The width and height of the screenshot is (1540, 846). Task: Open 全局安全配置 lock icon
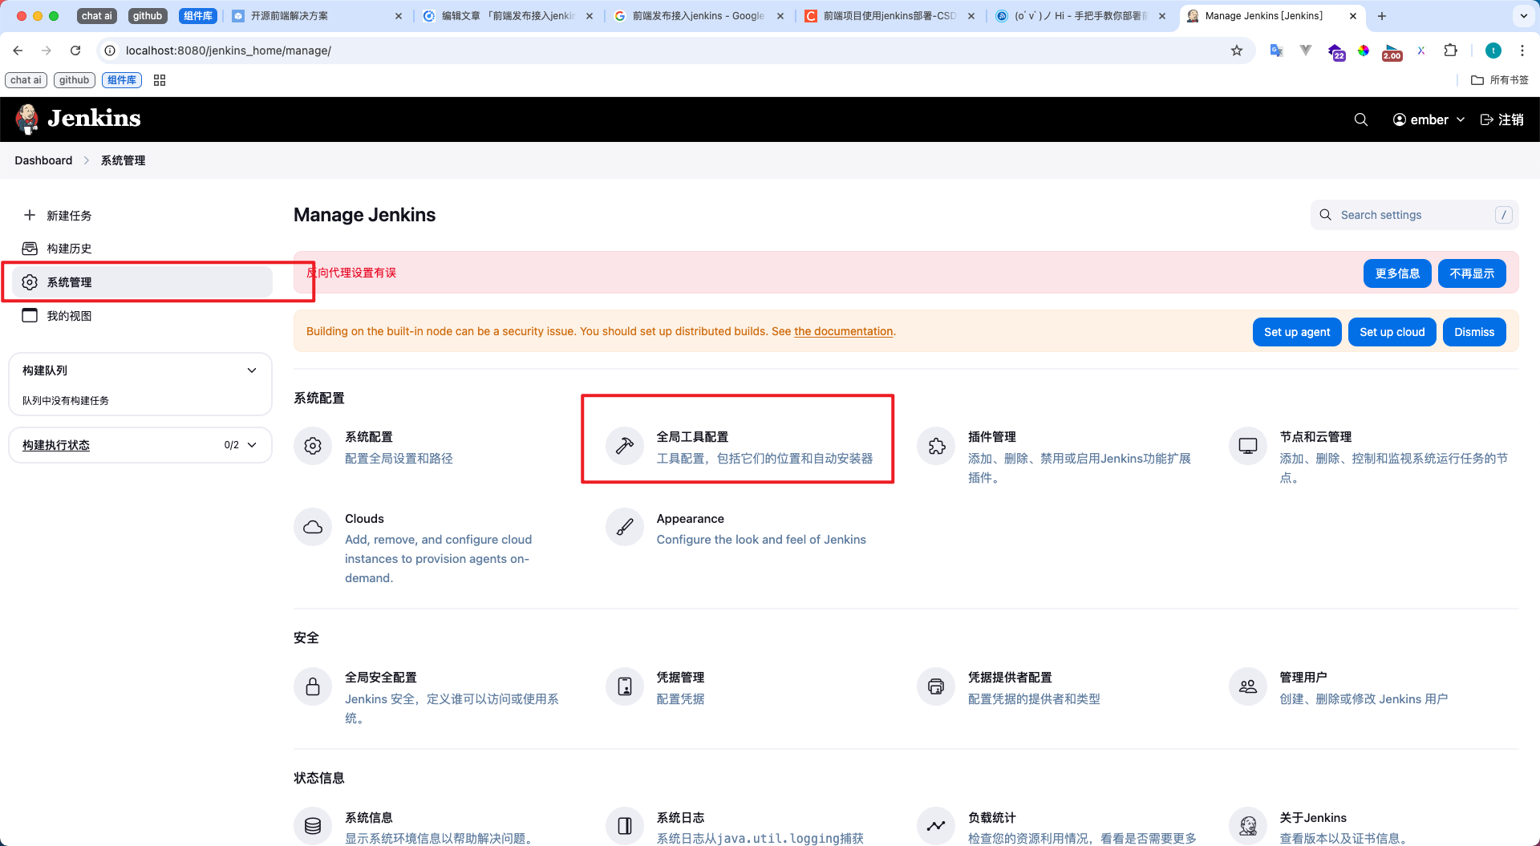pyautogui.click(x=313, y=686)
